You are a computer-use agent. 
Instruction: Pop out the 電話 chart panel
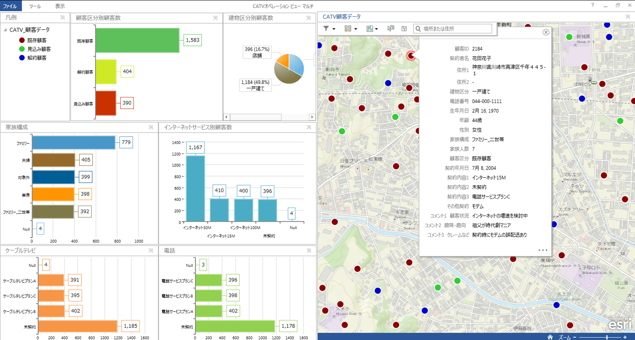pos(309,251)
